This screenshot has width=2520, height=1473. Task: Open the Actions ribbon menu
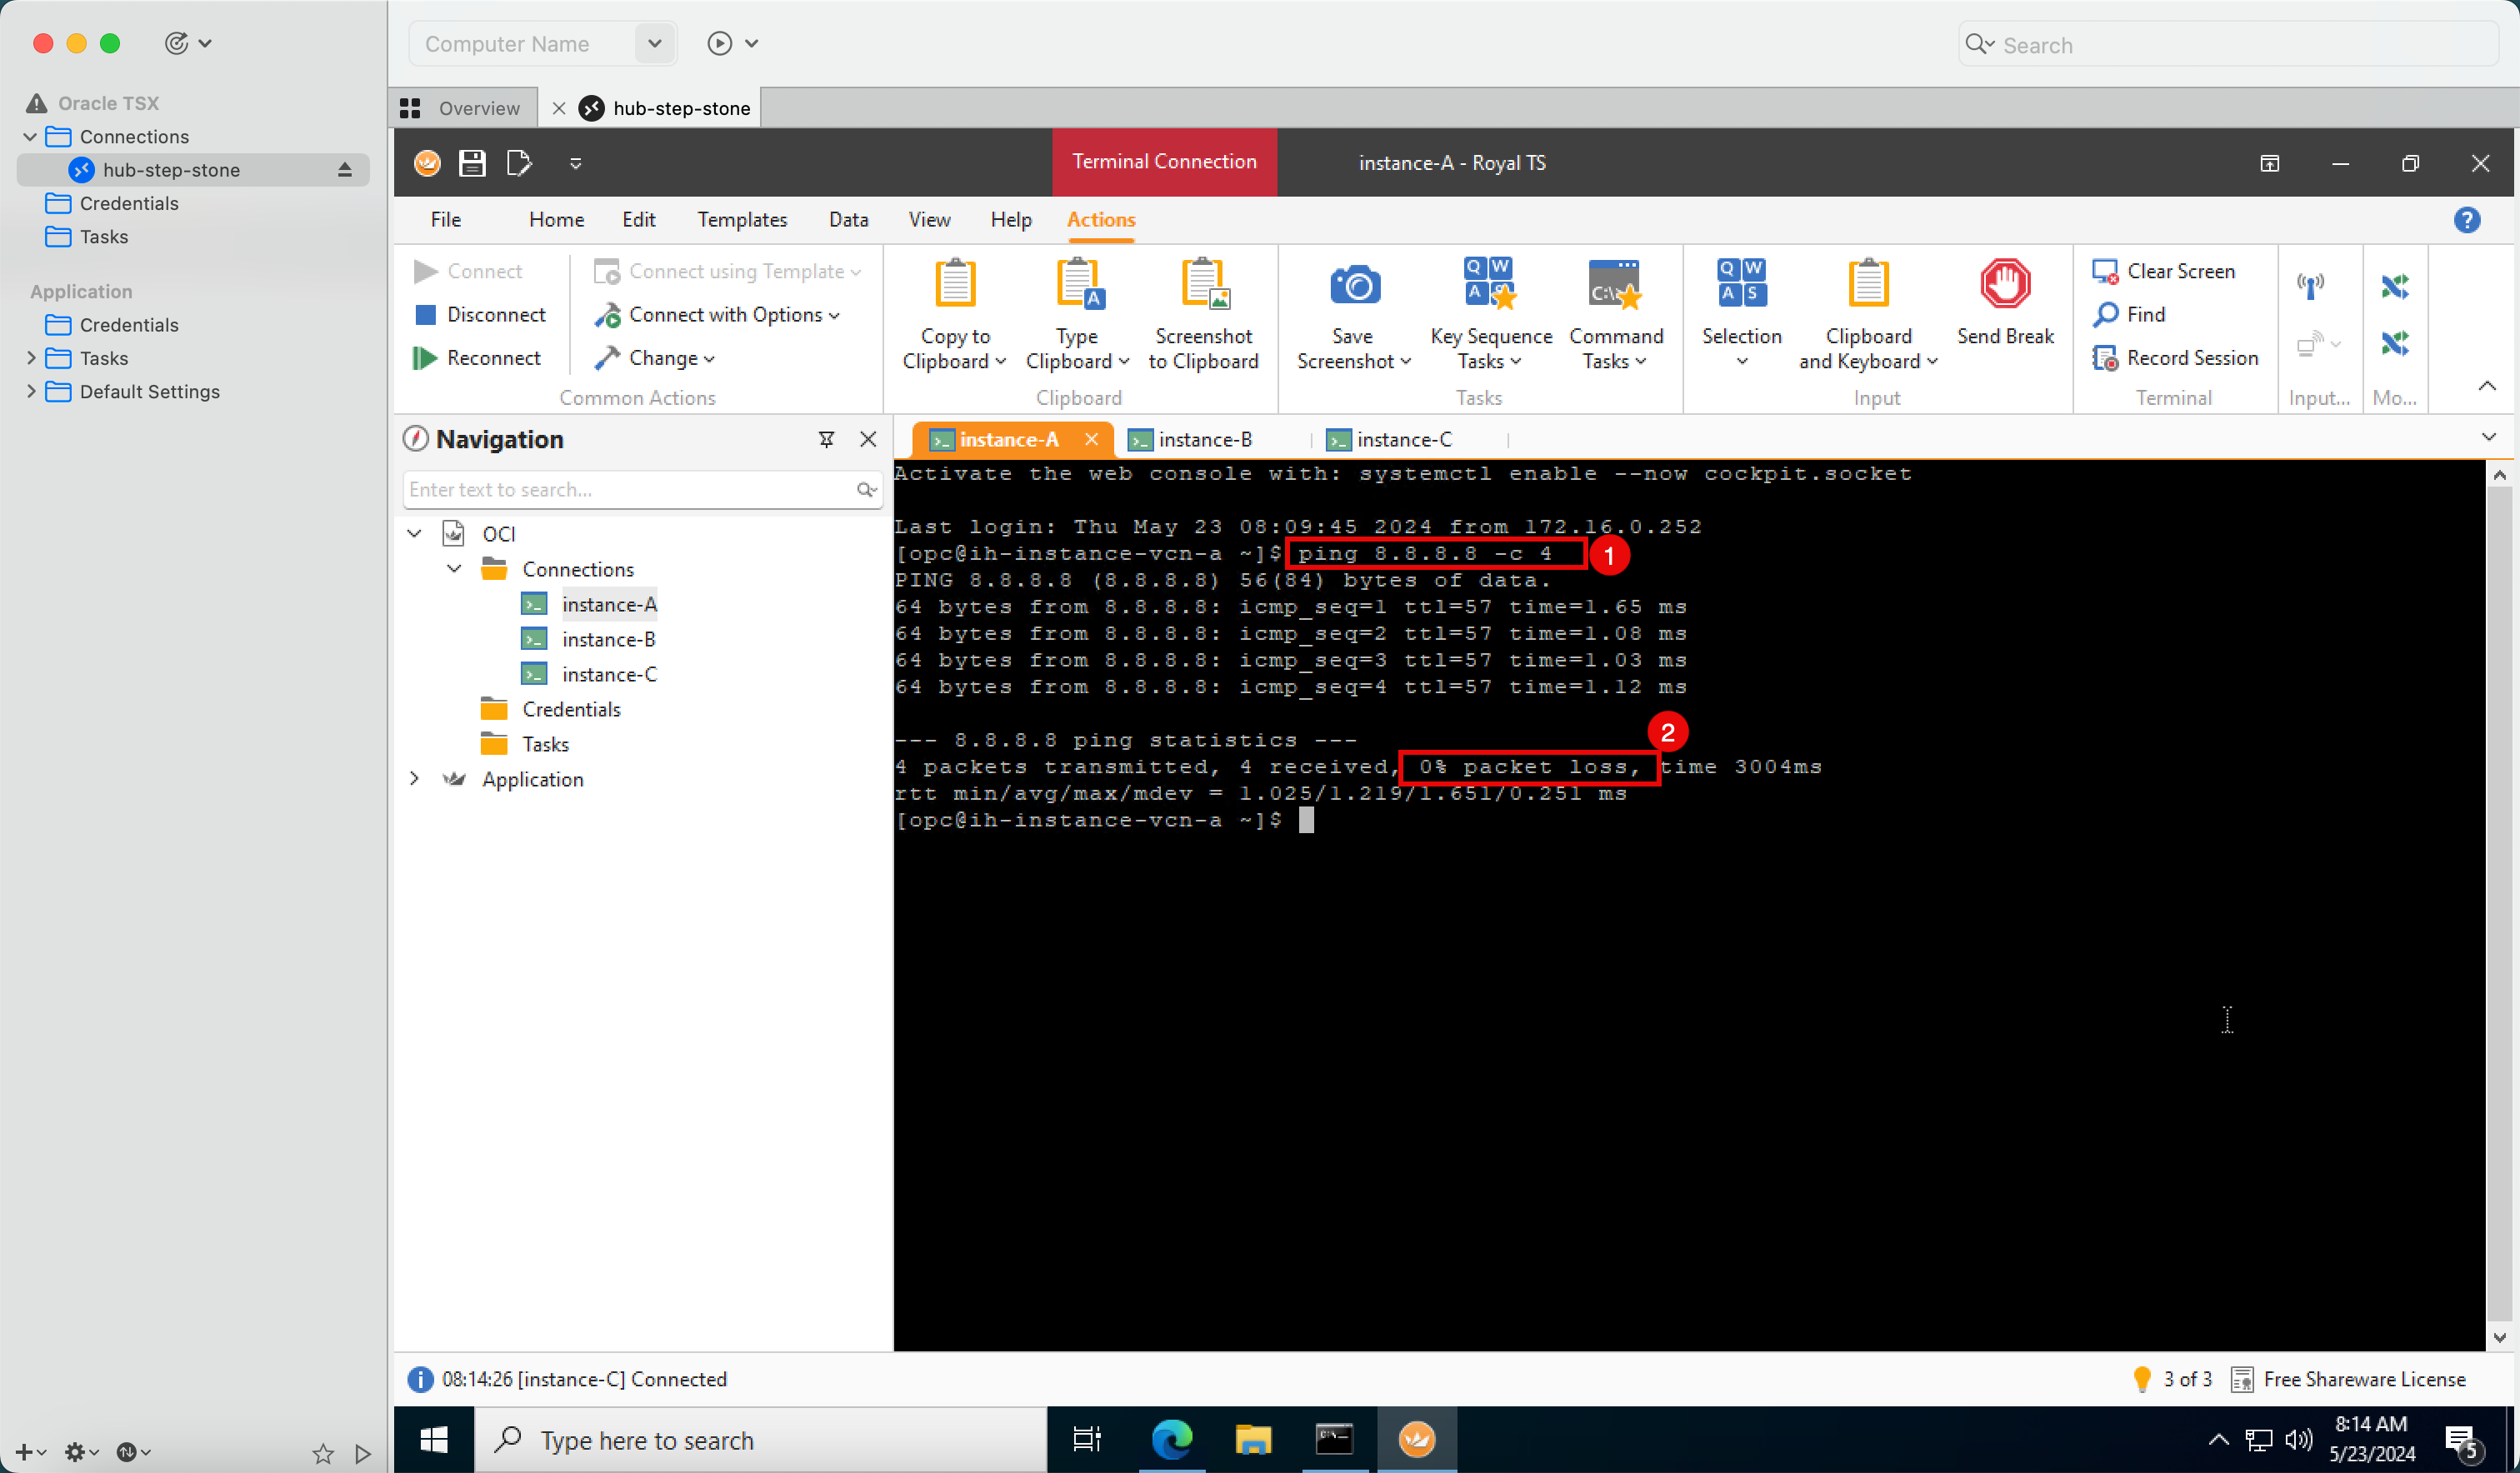1102,219
